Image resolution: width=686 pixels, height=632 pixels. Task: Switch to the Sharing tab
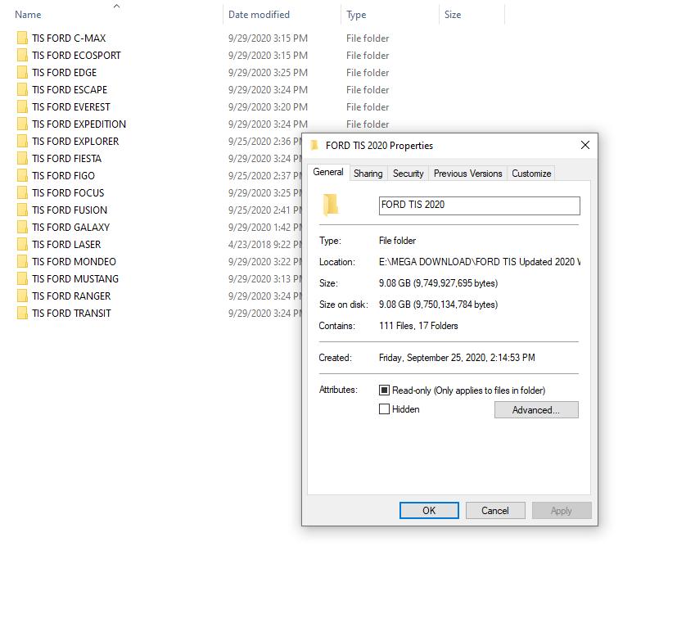tap(368, 174)
